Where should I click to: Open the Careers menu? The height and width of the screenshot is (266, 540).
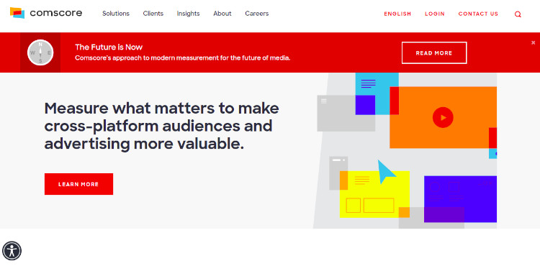[257, 14]
